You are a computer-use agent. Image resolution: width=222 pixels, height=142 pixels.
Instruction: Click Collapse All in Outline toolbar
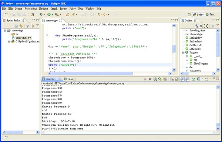pyautogui.click(x=201, y=26)
